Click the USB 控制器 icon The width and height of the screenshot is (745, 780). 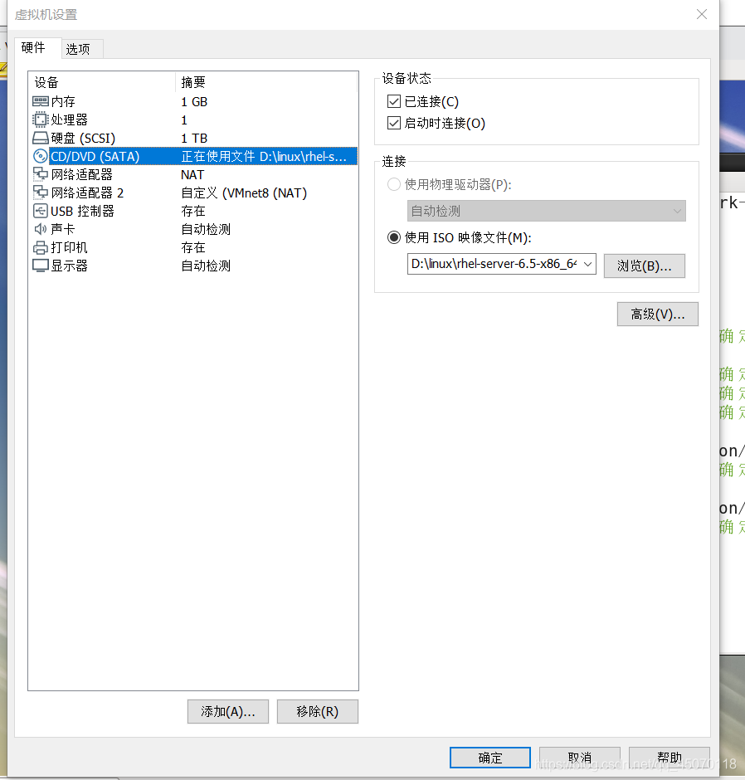[x=41, y=211]
